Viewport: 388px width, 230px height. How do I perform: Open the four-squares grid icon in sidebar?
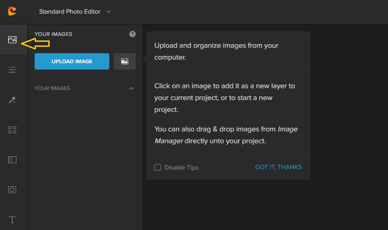(x=12, y=130)
